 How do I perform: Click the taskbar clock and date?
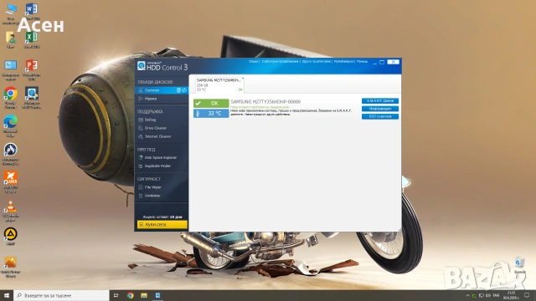pos(511,295)
